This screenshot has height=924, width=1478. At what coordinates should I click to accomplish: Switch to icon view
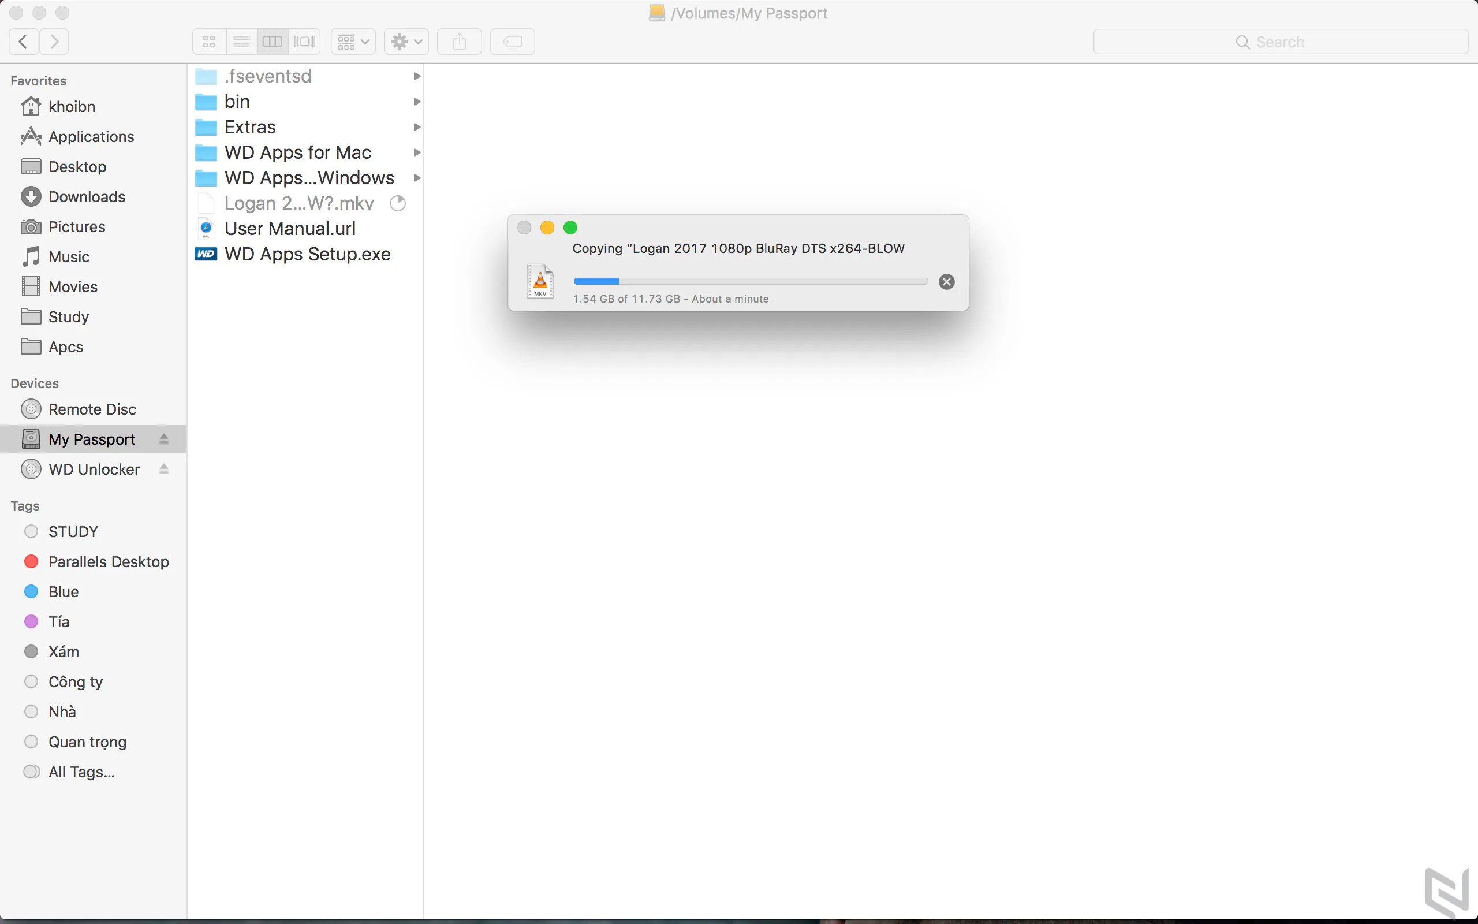click(x=209, y=42)
